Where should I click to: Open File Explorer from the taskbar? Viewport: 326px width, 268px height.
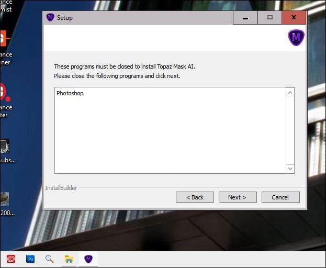point(69,259)
